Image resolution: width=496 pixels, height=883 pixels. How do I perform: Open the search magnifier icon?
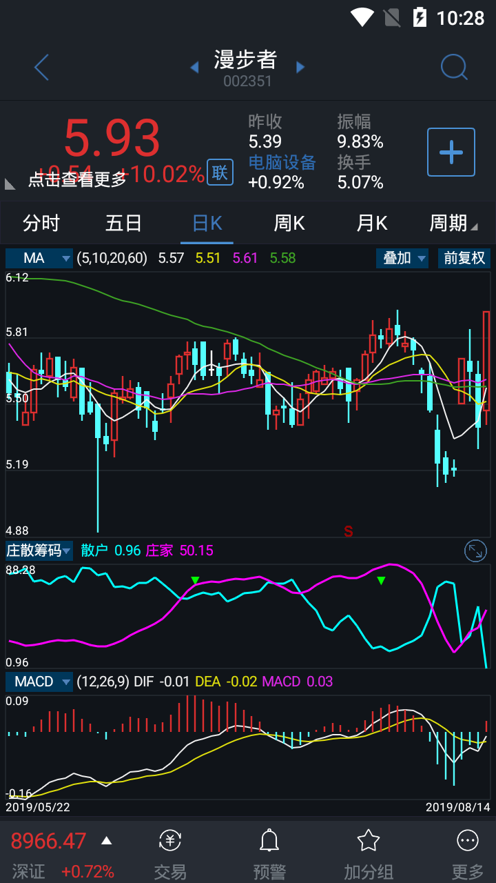point(454,67)
